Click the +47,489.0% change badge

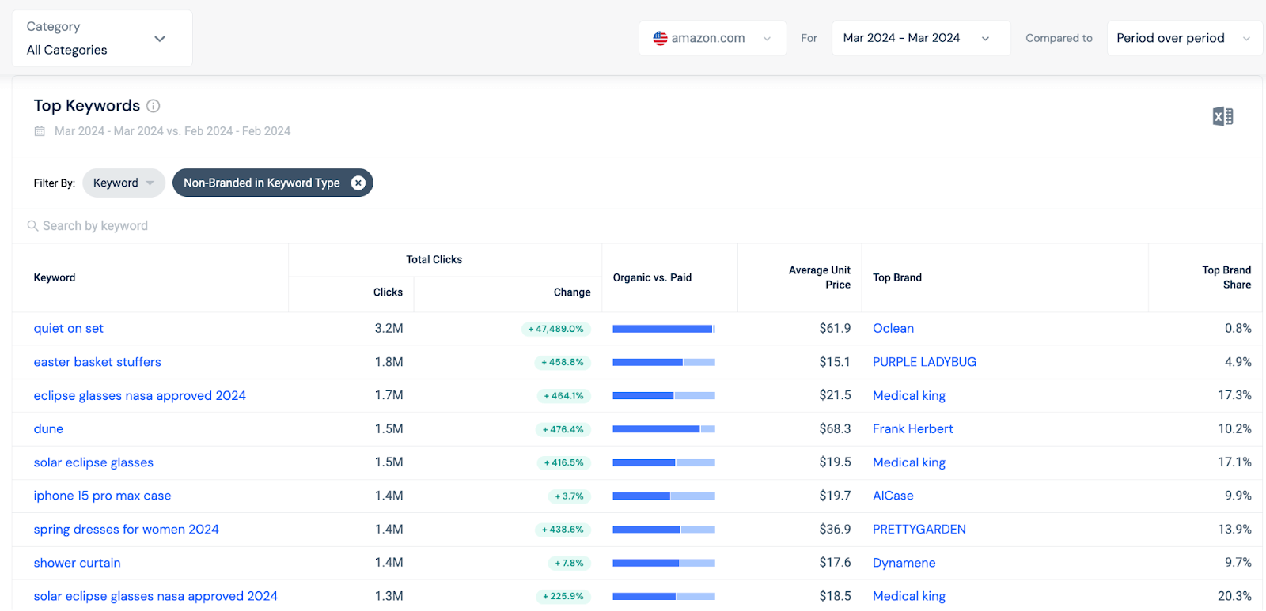556,329
